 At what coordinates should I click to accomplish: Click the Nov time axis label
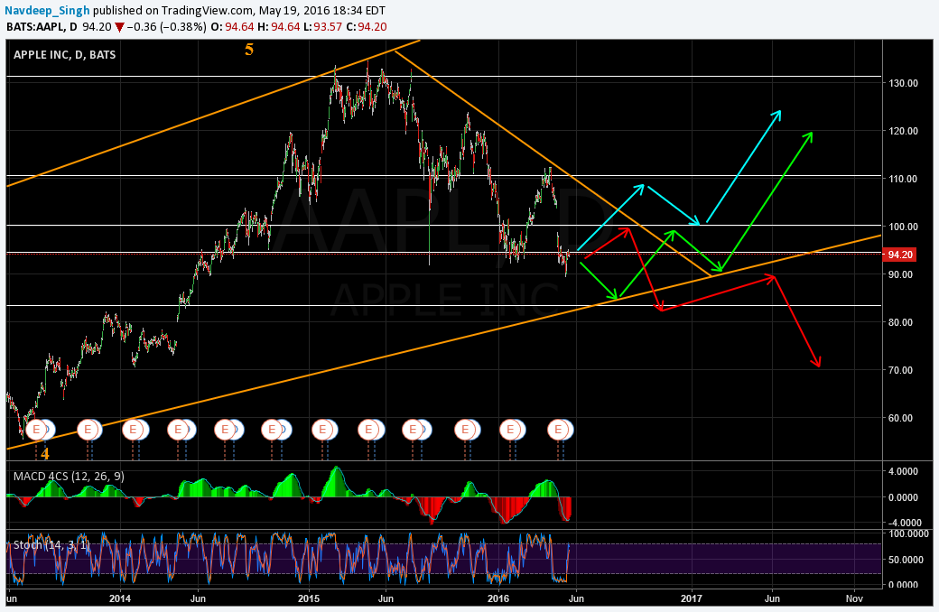[x=854, y=598]
